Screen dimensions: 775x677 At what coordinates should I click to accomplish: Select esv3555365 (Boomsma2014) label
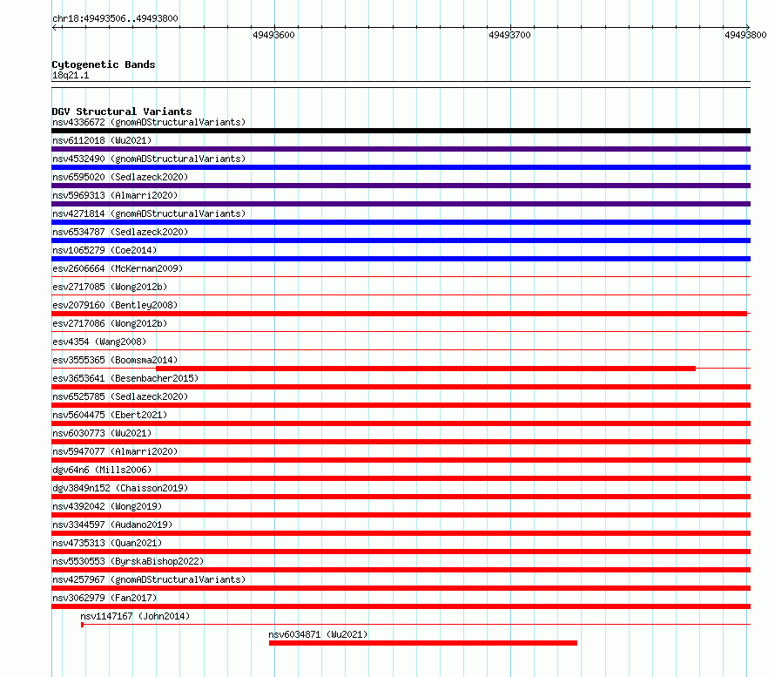coord(115,360)
